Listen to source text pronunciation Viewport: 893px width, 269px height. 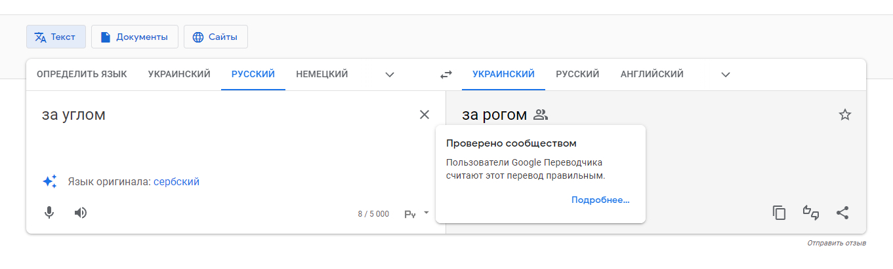pyautogui.click(x=81, y=213)
